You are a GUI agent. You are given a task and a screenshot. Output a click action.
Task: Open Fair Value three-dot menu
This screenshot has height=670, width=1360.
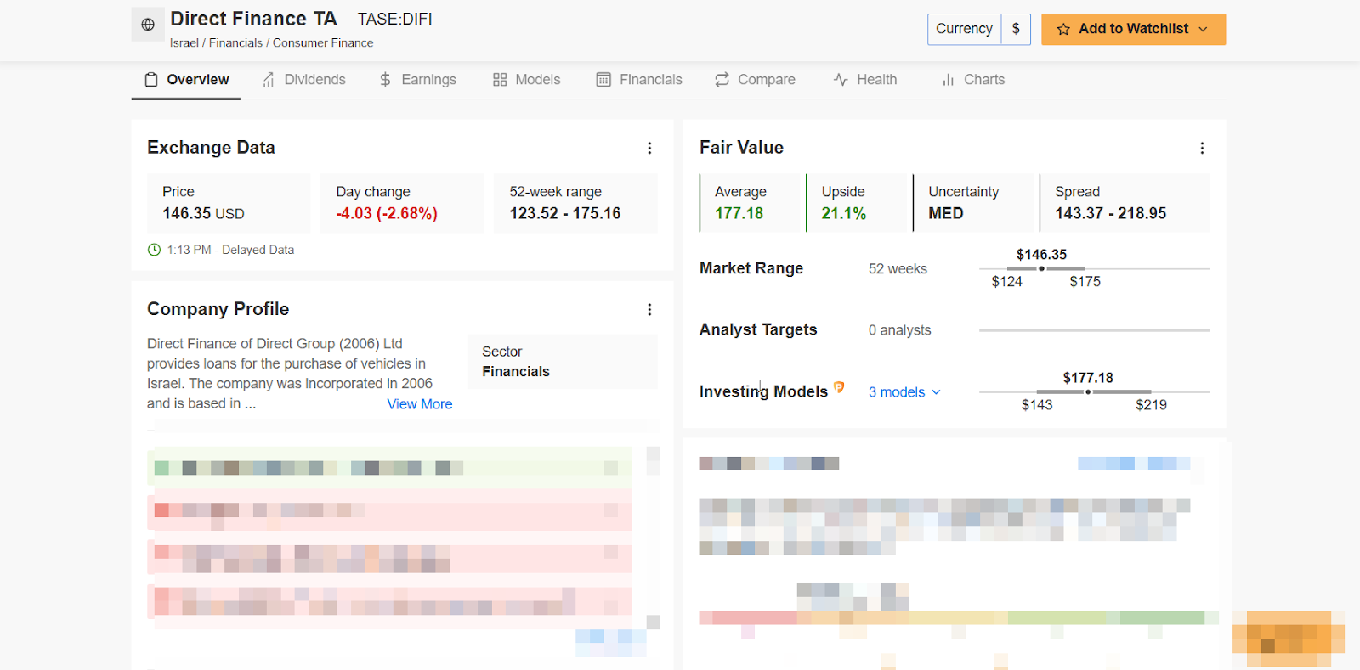(1202, 148)
